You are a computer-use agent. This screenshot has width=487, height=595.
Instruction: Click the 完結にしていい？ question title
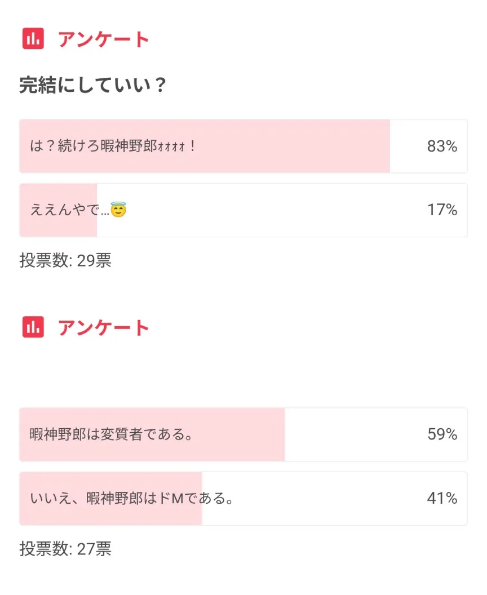pos(93,85)
